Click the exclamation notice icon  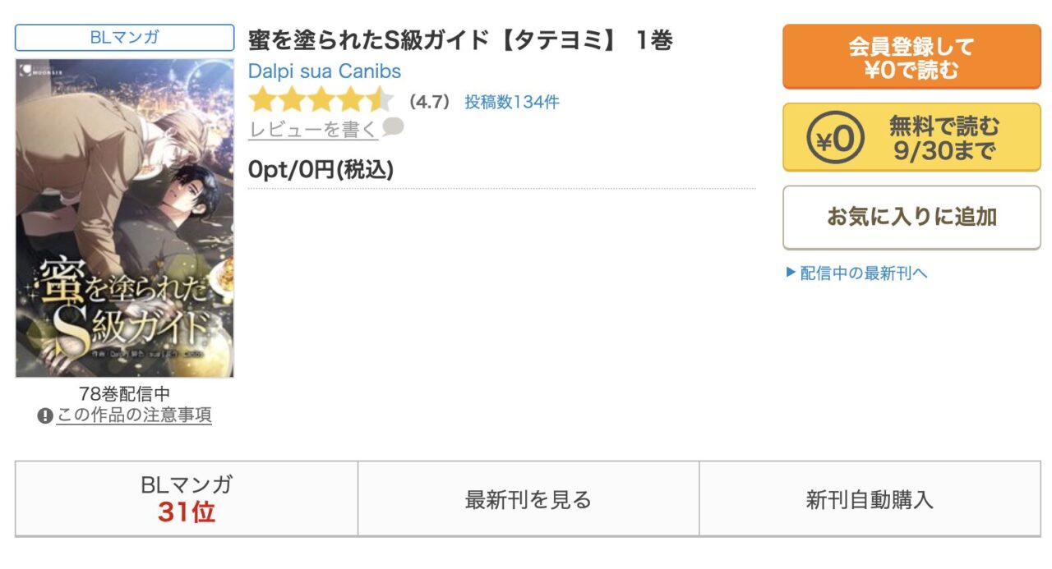coord(45,416)
